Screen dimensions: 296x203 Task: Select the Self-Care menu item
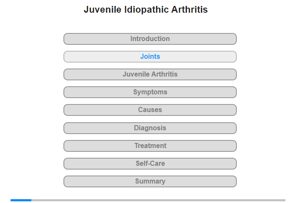pos(150,164)
